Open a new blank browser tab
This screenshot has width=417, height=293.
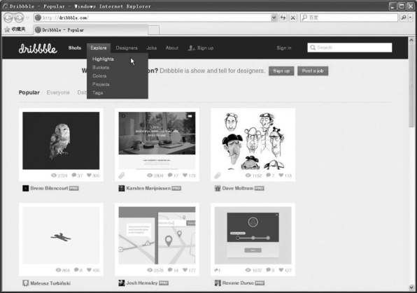(153, 30)
